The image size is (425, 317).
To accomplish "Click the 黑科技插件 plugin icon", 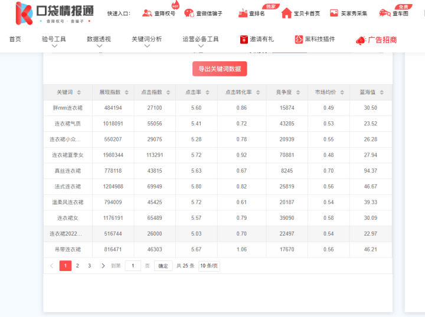I will point(299,39).
